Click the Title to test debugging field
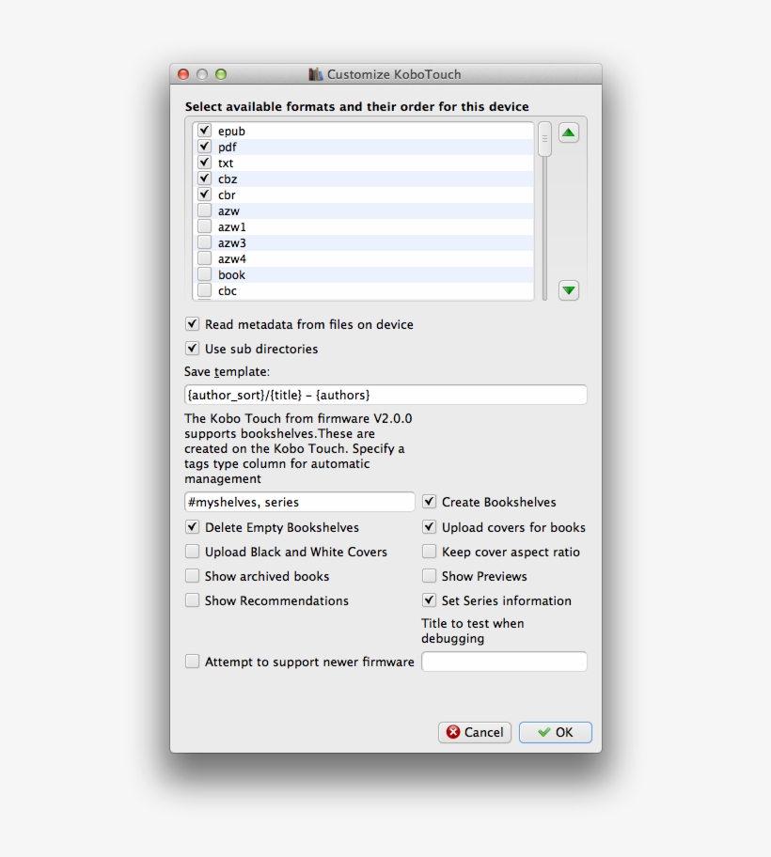Screen dimensions: 771x857 [504, 662]
